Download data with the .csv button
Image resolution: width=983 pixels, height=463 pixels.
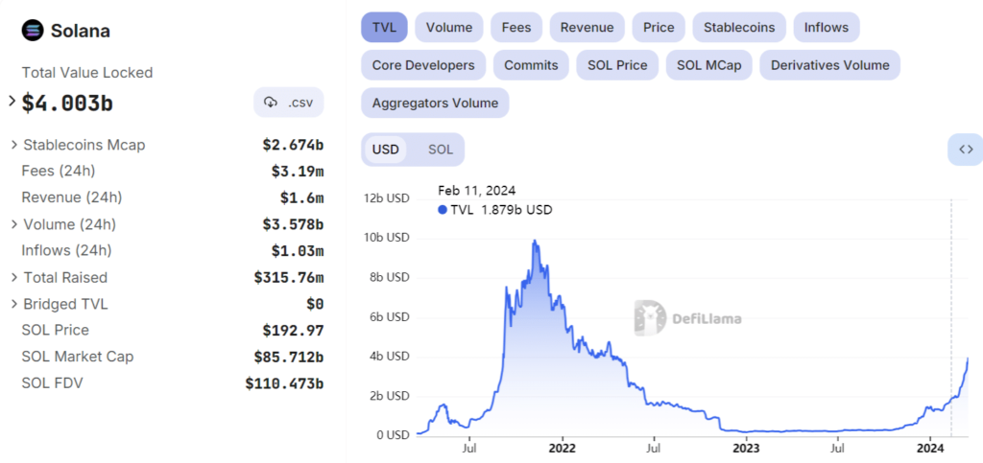tap(289, 103)
